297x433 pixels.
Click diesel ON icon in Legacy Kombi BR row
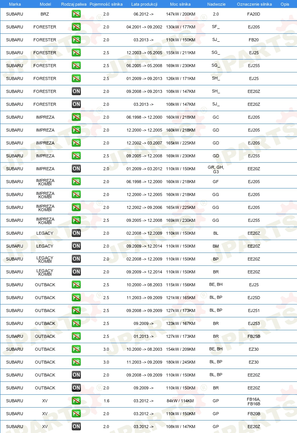pyautogui.click(x=76, y=272)
